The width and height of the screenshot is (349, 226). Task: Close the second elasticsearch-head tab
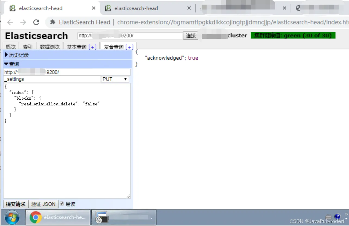click(189, 8)
